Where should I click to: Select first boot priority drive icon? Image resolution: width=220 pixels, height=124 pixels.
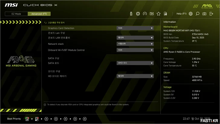(27, 119)
